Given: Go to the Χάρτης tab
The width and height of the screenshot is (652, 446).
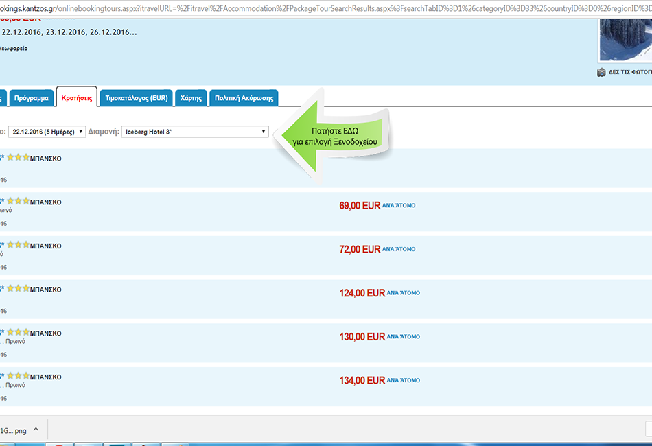Looking at the screenshot, I should click(x=191, y=98).
